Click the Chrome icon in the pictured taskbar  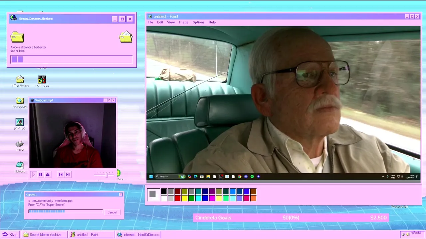[240, 176]
